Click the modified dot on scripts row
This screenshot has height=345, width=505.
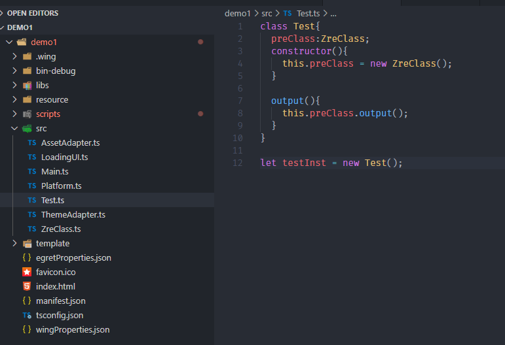click(x=200, y=114)
